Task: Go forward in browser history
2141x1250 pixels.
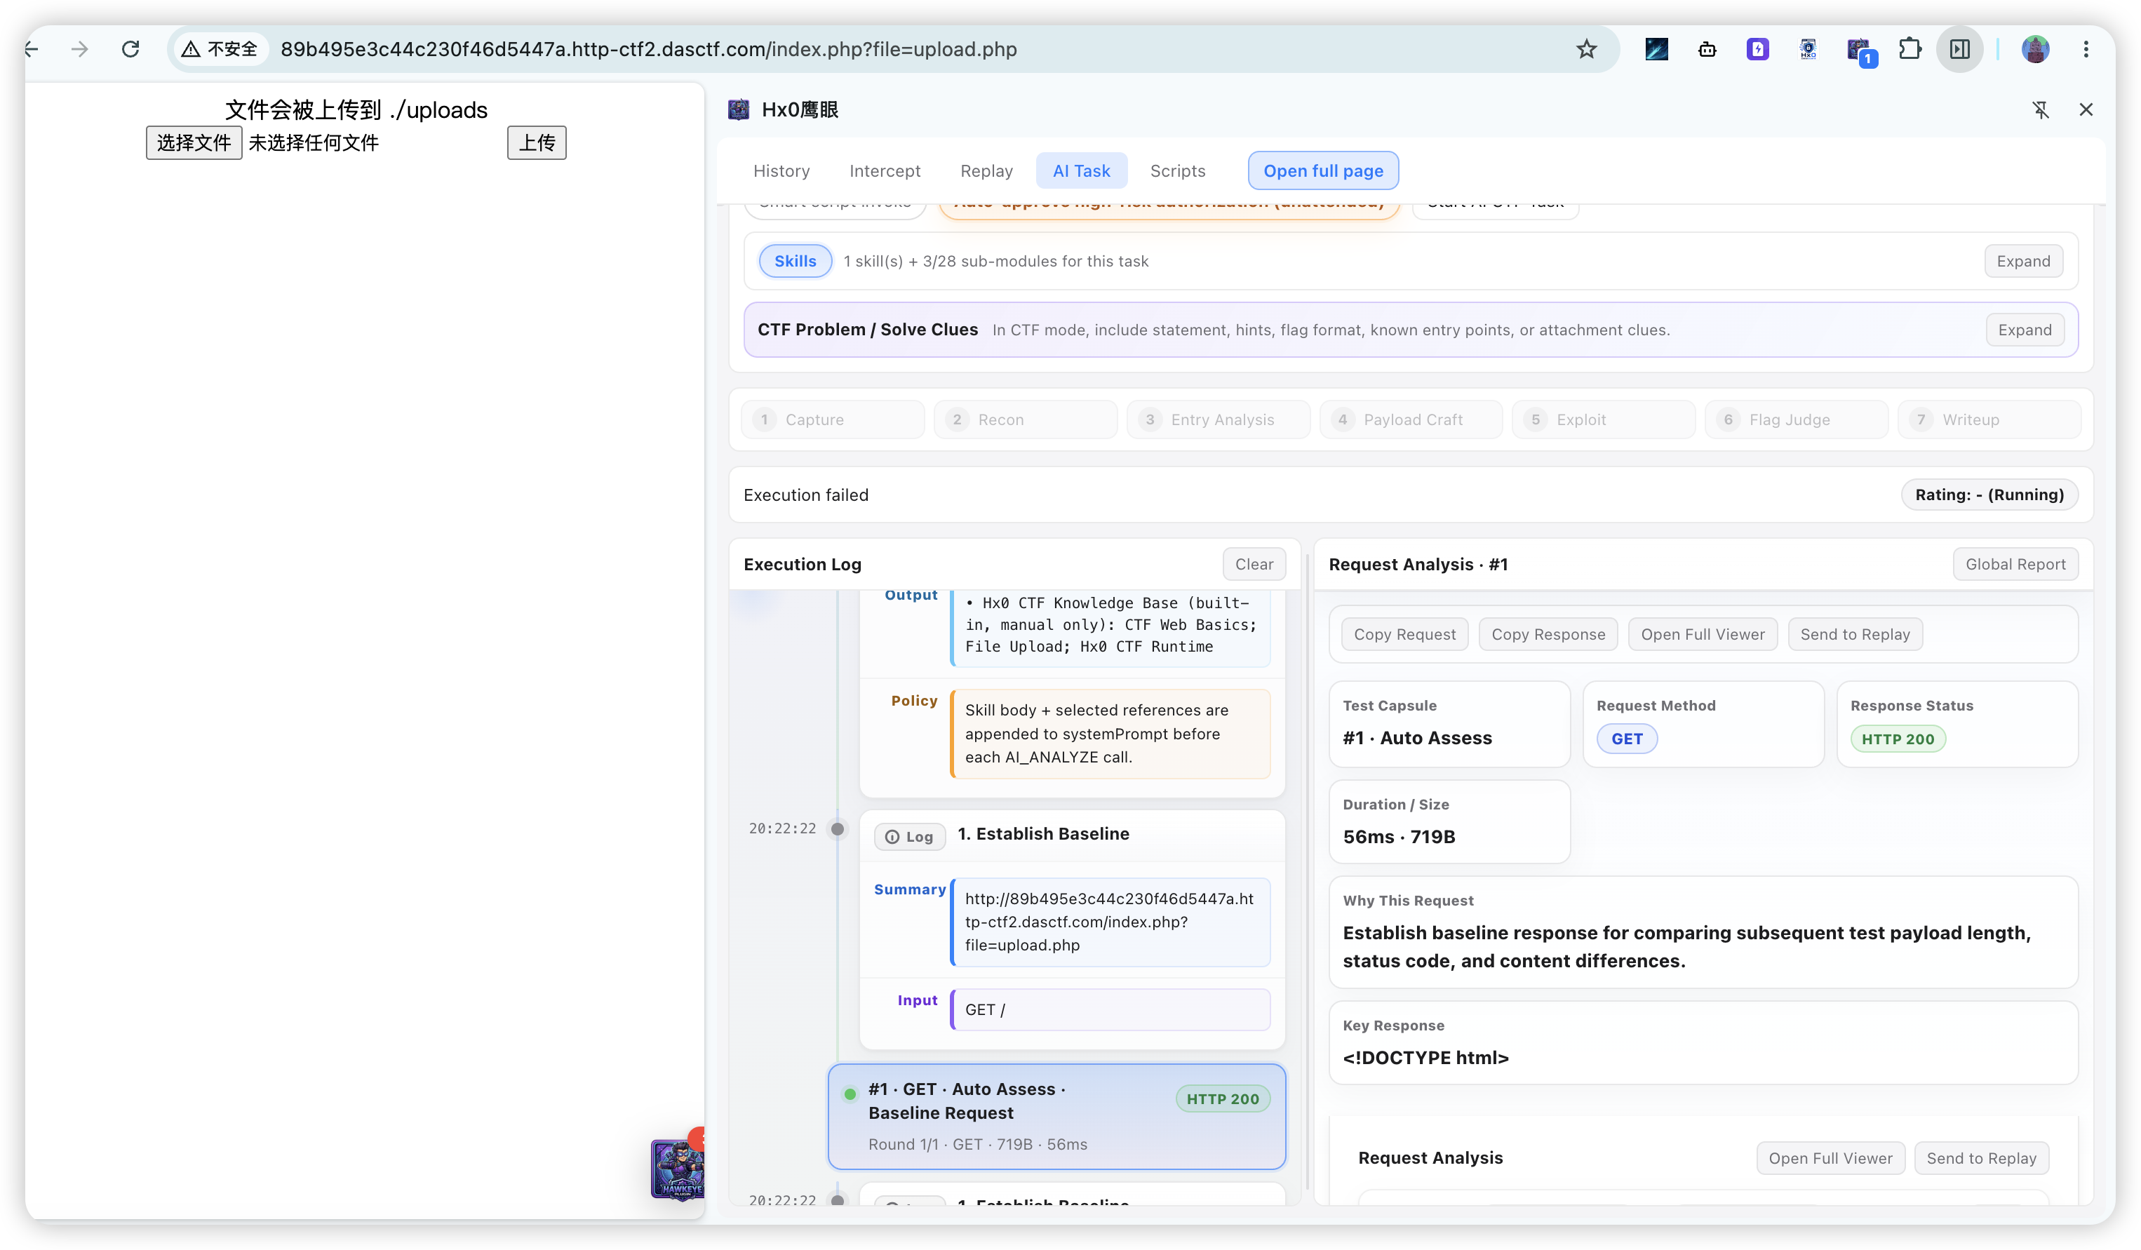Action: (80, 49)
